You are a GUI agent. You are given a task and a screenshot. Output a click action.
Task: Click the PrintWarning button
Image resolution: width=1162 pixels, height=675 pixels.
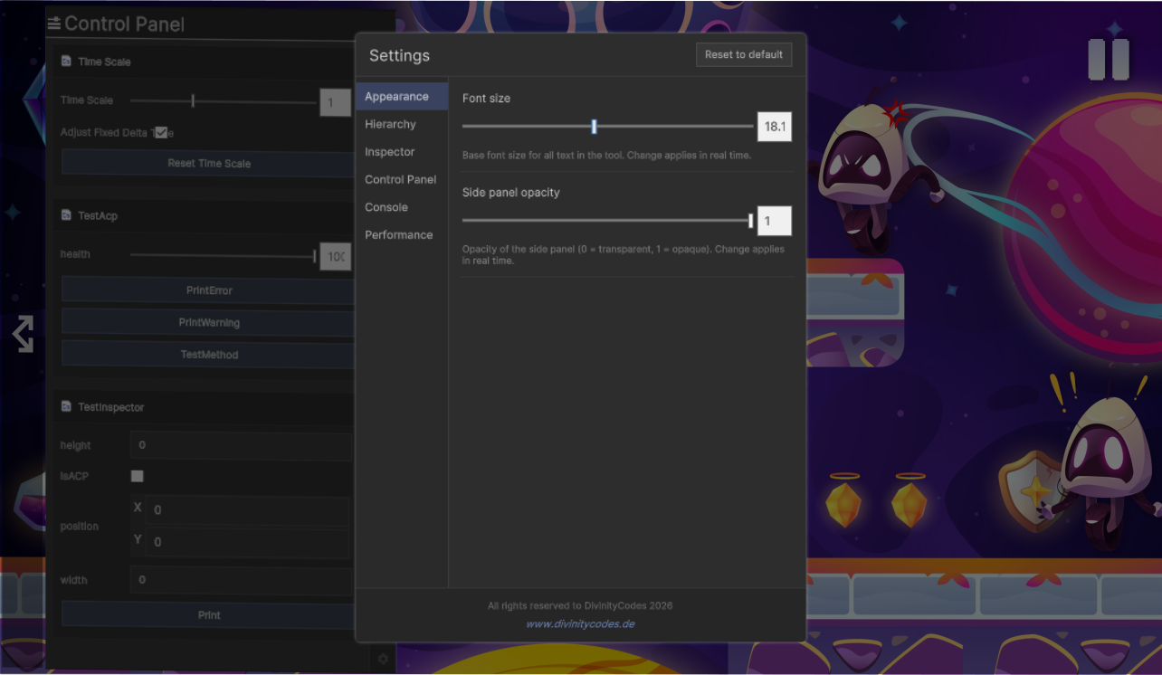[209, 323]
